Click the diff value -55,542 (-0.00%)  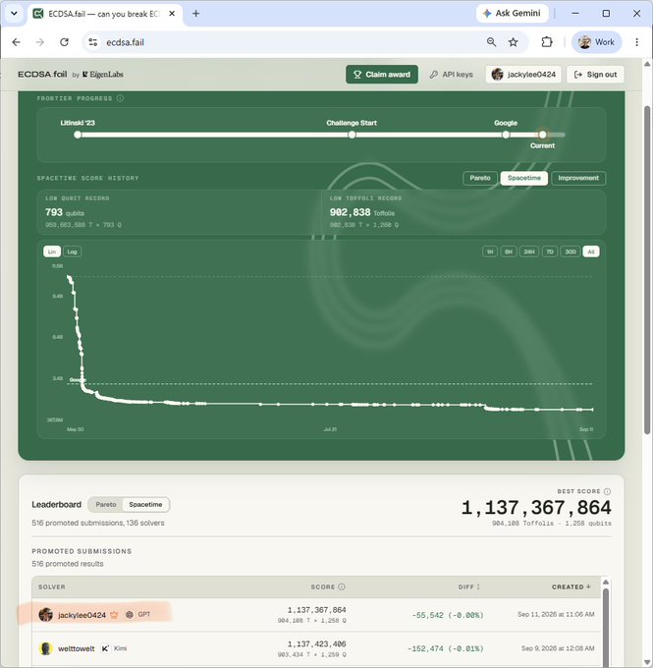[448, 615]
